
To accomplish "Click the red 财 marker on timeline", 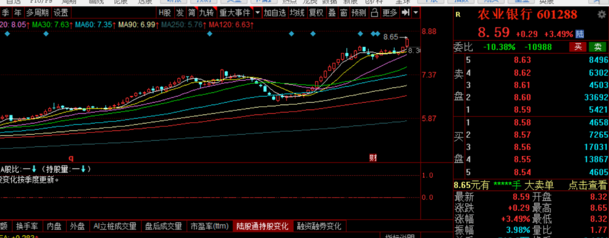I will [x=373, y=157].
